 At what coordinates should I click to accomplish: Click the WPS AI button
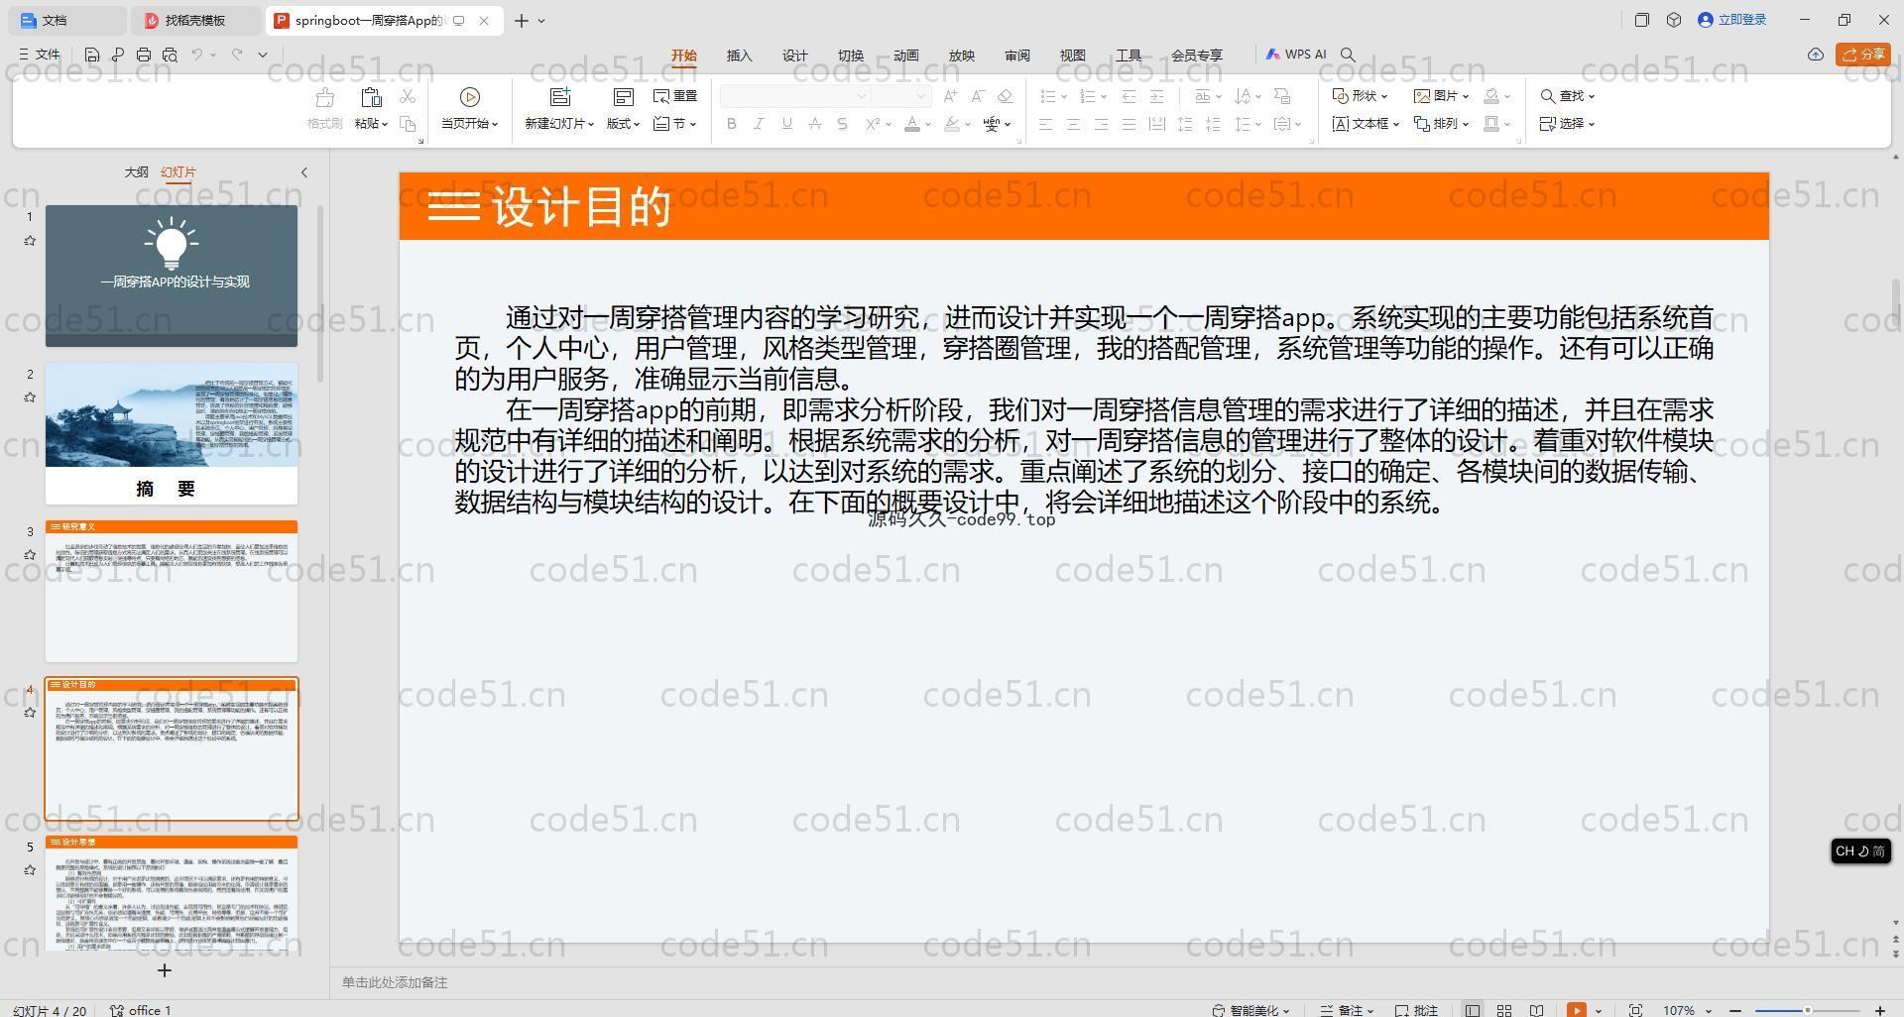pyautogui.click(x=1296, y=55)
